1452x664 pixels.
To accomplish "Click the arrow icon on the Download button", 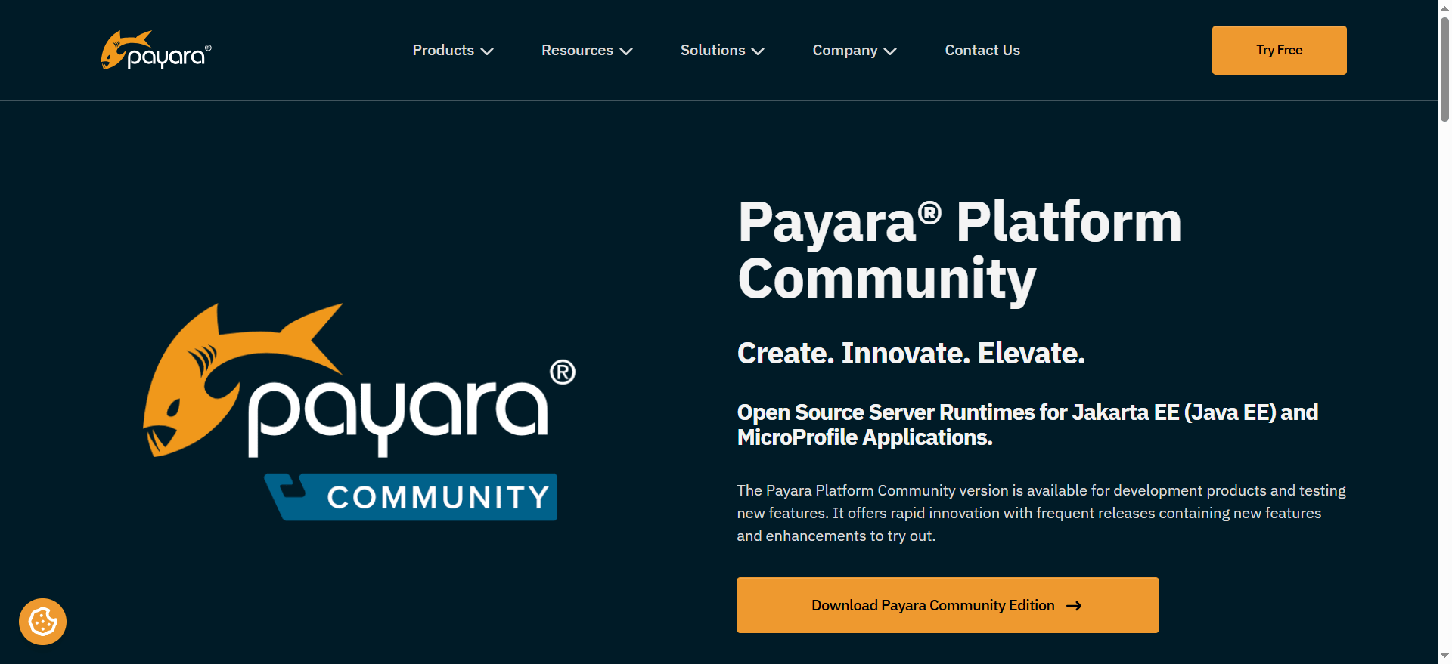I will point(1074,606).
